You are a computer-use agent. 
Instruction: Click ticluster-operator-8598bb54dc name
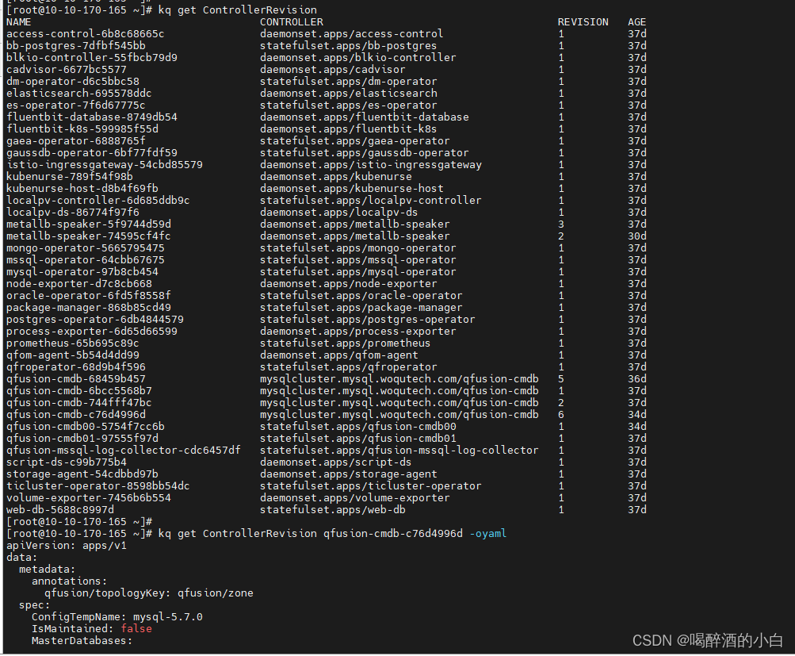97,486
